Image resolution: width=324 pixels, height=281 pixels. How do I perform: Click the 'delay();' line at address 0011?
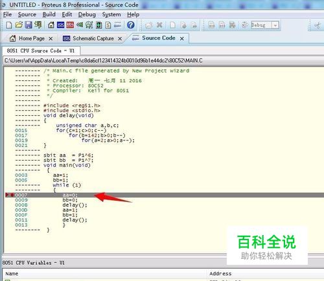click(x=75, y=220)
